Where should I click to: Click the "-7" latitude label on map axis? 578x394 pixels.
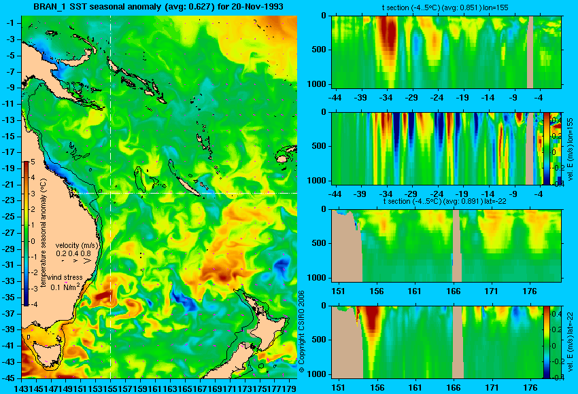(10, 71)
